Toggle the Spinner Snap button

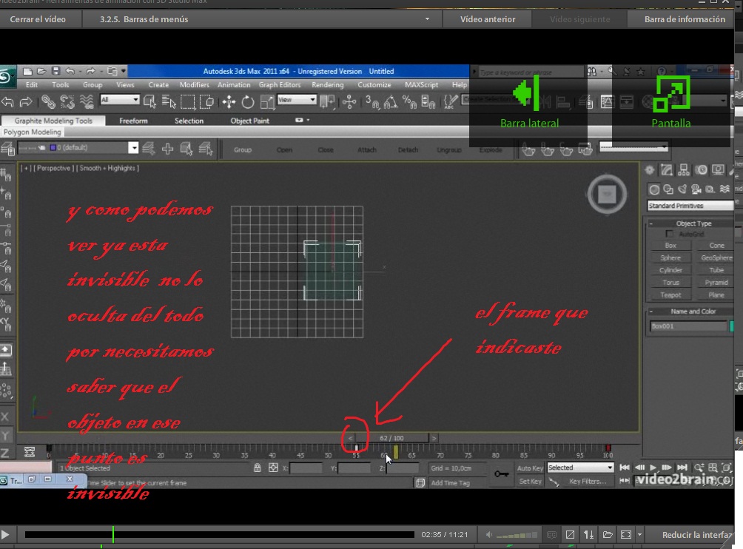428,101
